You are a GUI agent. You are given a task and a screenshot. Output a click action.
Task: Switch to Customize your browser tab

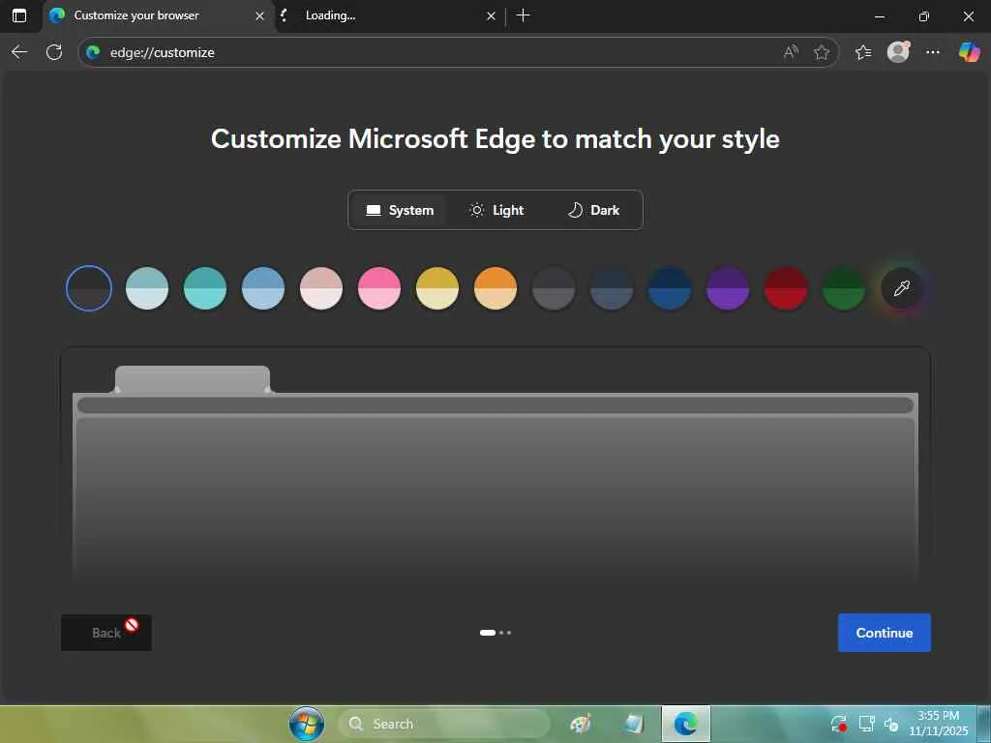pyautogui.click(x=158, y=15)
